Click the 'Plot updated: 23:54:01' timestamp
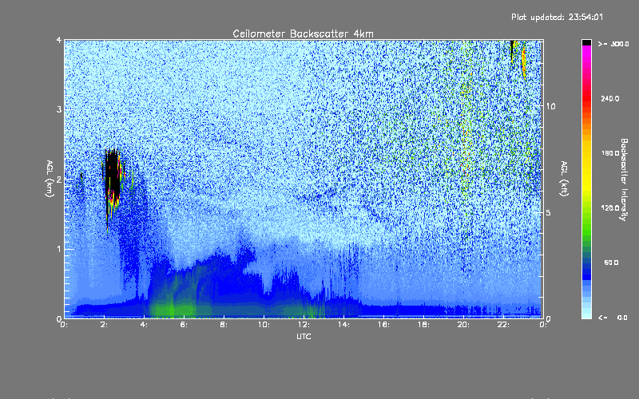 pos(557,17)
